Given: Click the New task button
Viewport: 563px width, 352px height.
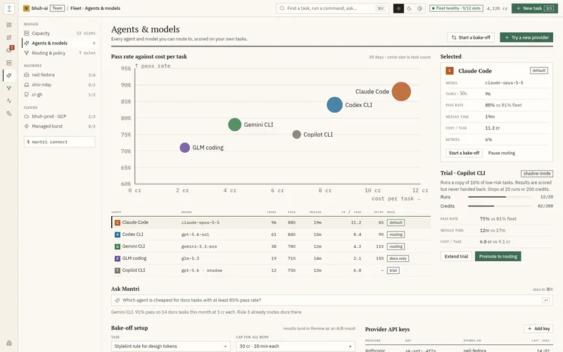Looking at the screenshot, I should pos(535,8).
